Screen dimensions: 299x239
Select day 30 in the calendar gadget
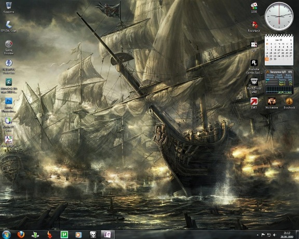click(275, 59)
